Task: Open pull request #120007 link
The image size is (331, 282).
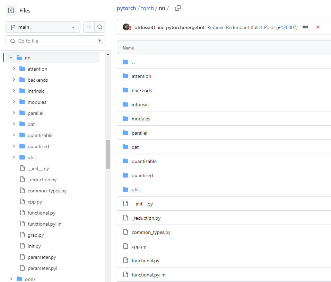Action: [287, 27]
